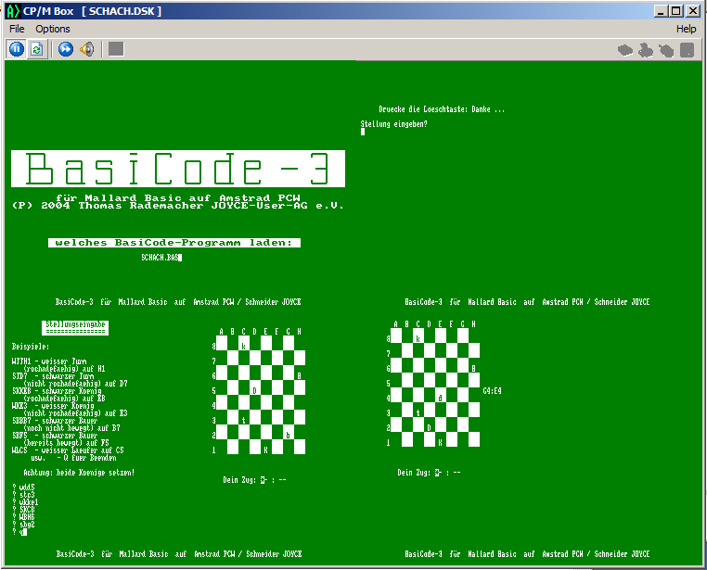Click the third gray device status icon
Image resolution: width=707 pixels, height=570 pixels.
pos(666,50)
